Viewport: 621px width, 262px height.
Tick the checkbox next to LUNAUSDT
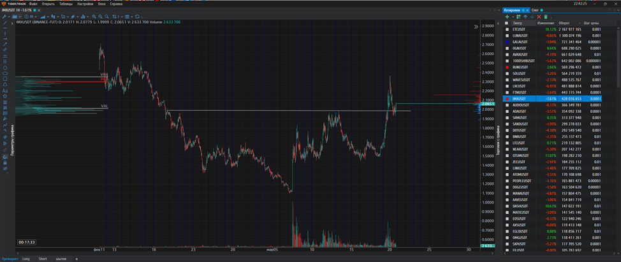(x=506, y=36)
